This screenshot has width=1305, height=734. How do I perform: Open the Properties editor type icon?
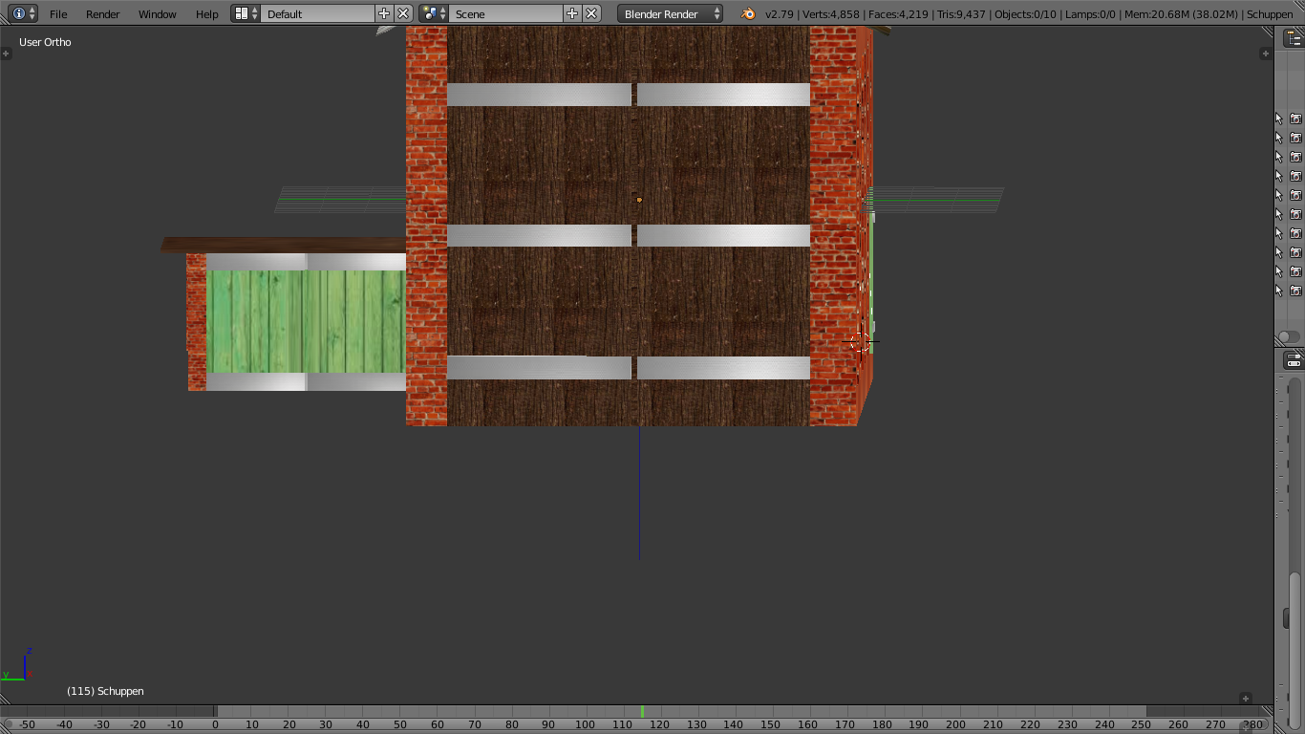(x=1293, y=360)
